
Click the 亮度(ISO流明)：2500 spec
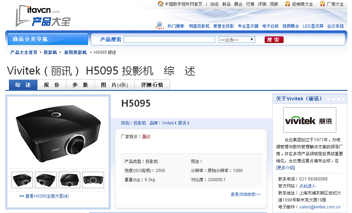point(145,170)
